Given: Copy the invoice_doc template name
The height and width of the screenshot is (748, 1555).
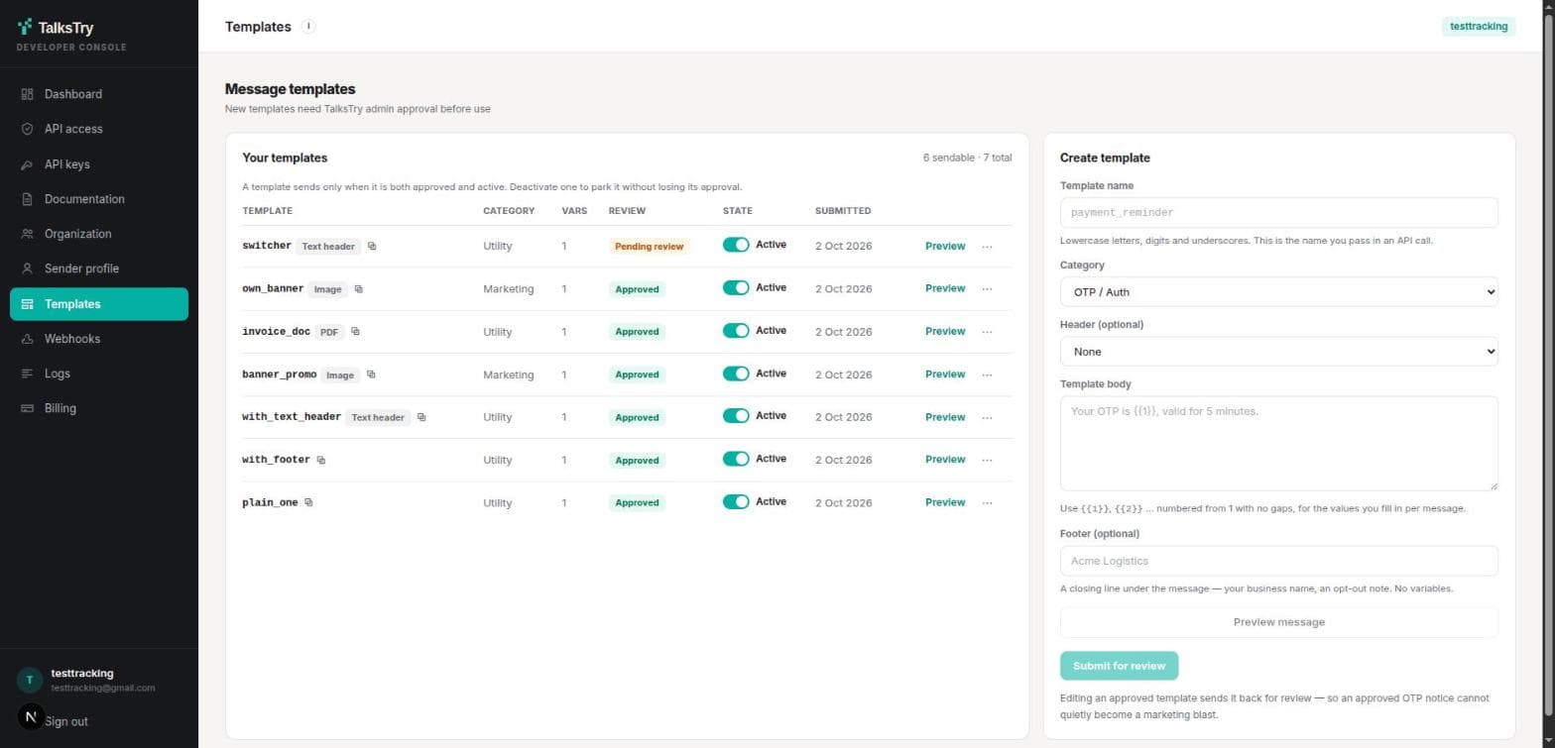Looking at the screenshot, I should [355, 332].
